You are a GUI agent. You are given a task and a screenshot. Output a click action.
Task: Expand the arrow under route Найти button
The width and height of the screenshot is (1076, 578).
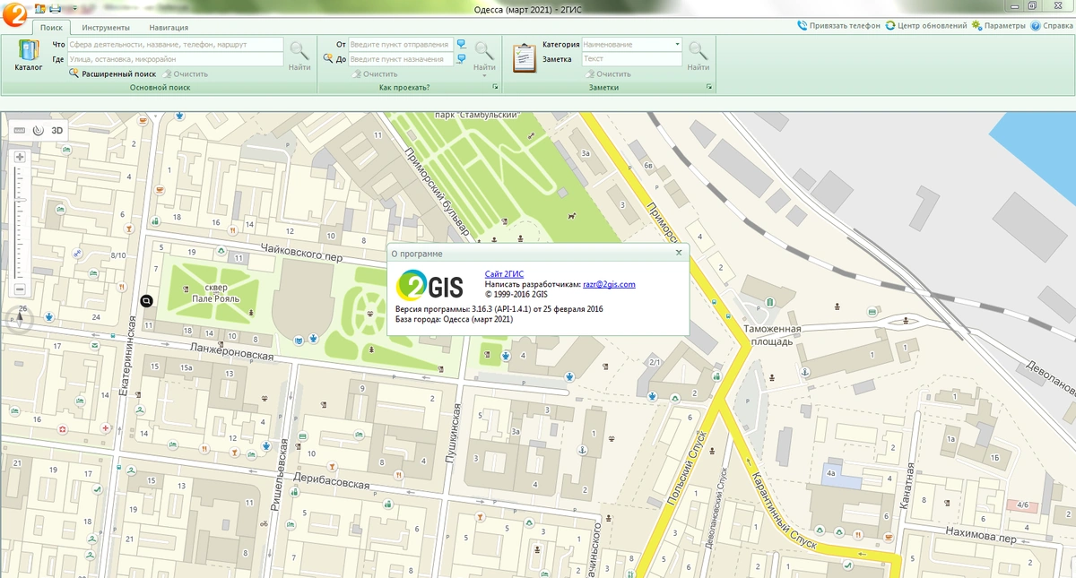[x=484, y=75]
